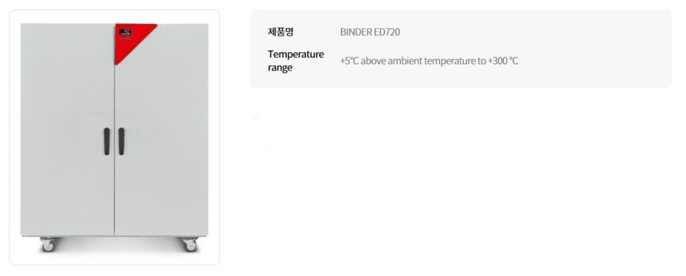Viewport: 686px width, 276px height.
Task: Click the right caster wheel
Action: pos(189,244)
